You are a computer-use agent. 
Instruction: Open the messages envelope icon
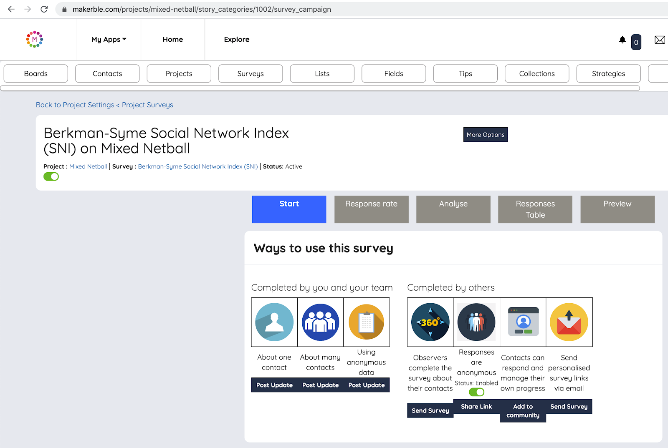tap(660, 40)
